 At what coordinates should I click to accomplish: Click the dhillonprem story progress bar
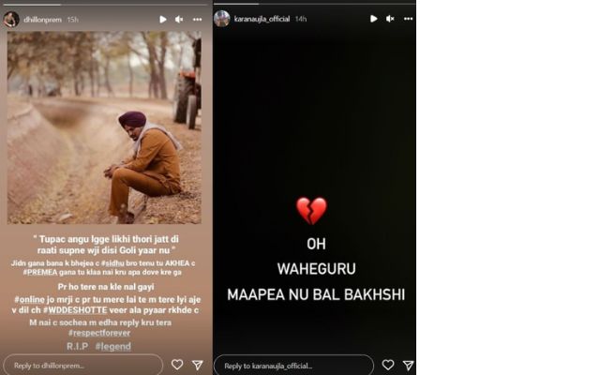(105, 5)
